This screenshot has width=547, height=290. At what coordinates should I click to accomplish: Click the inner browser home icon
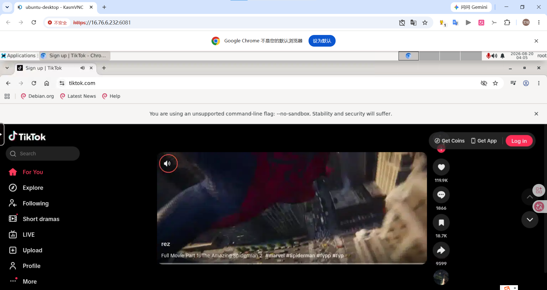(x=47, y=83)
